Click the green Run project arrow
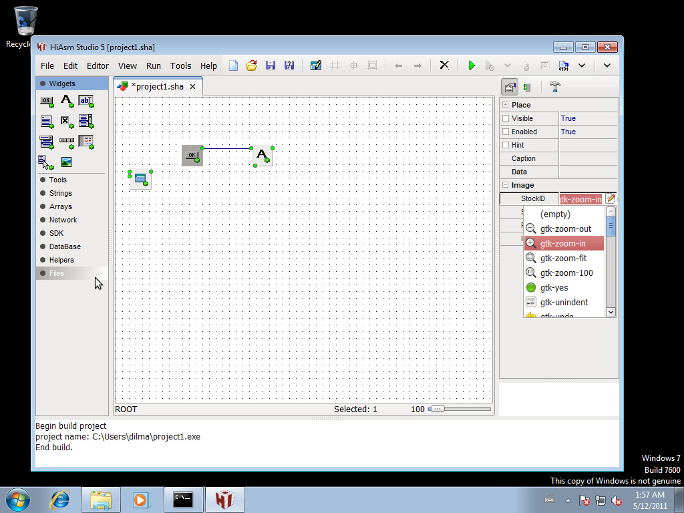684x513 pixels. 471,65
